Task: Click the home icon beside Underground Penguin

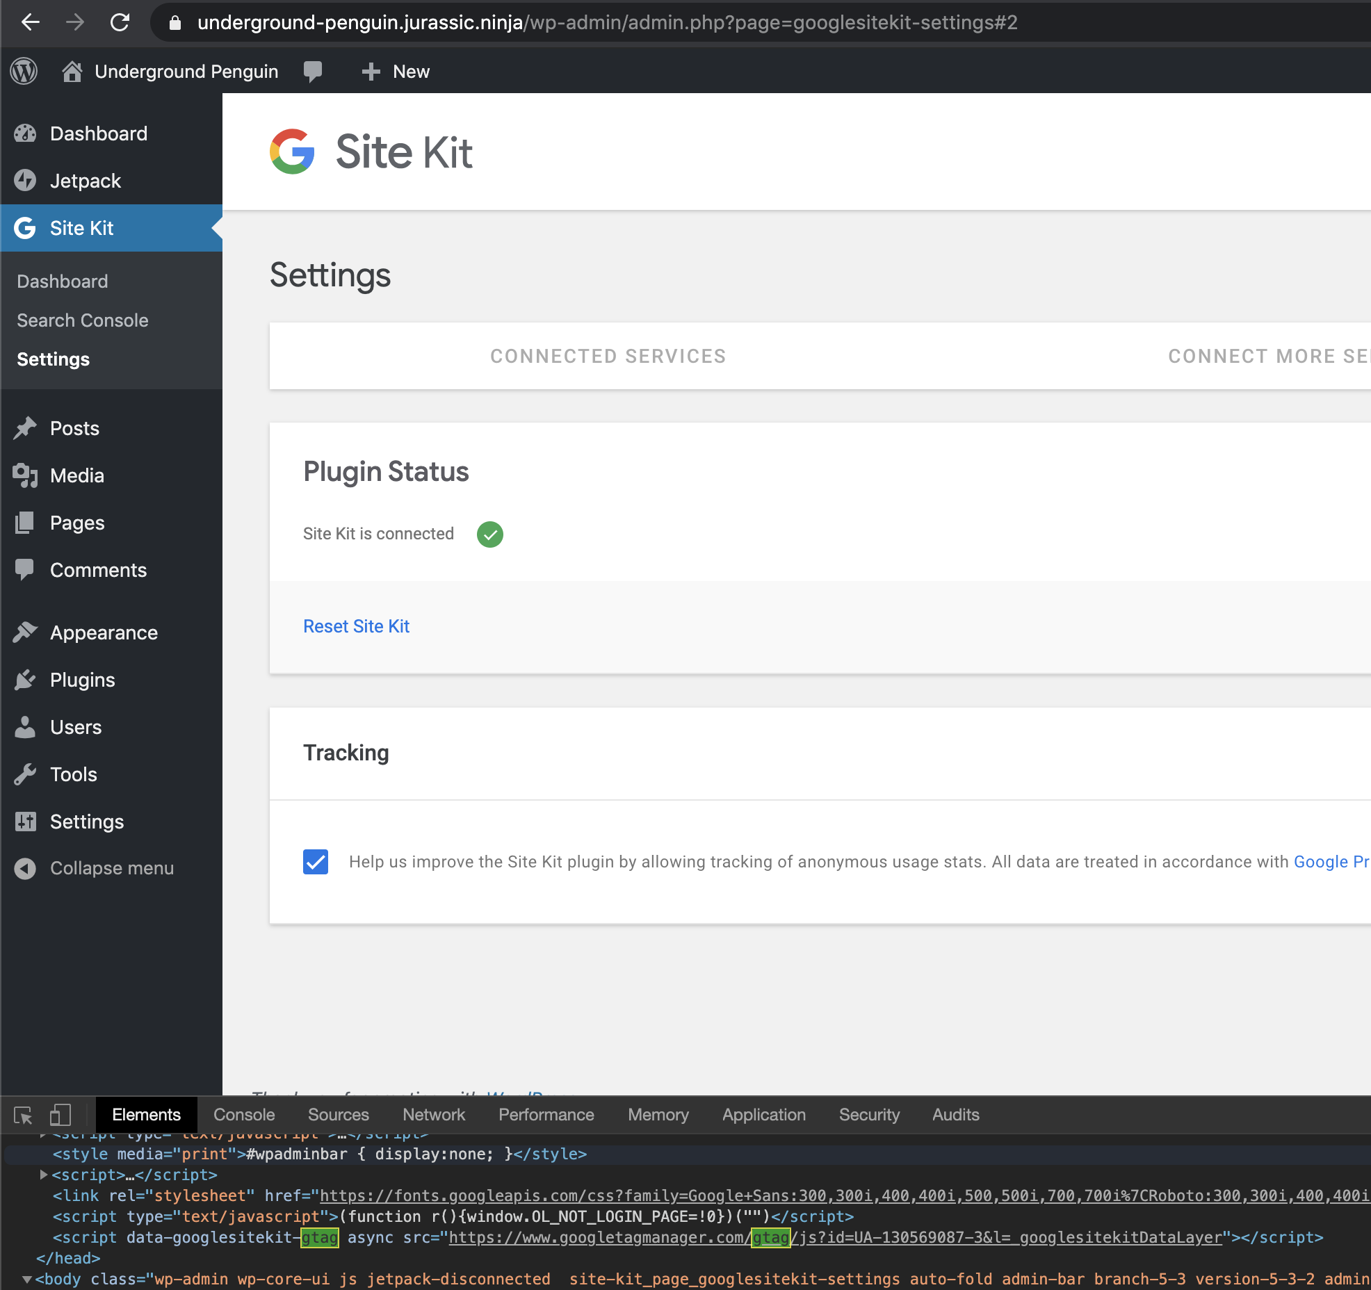Action: click(72, 71)
